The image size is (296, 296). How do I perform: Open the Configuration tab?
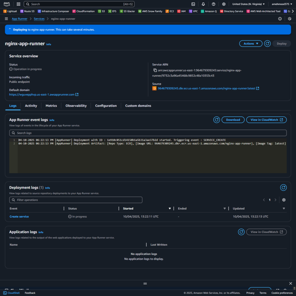coord(106,106)
